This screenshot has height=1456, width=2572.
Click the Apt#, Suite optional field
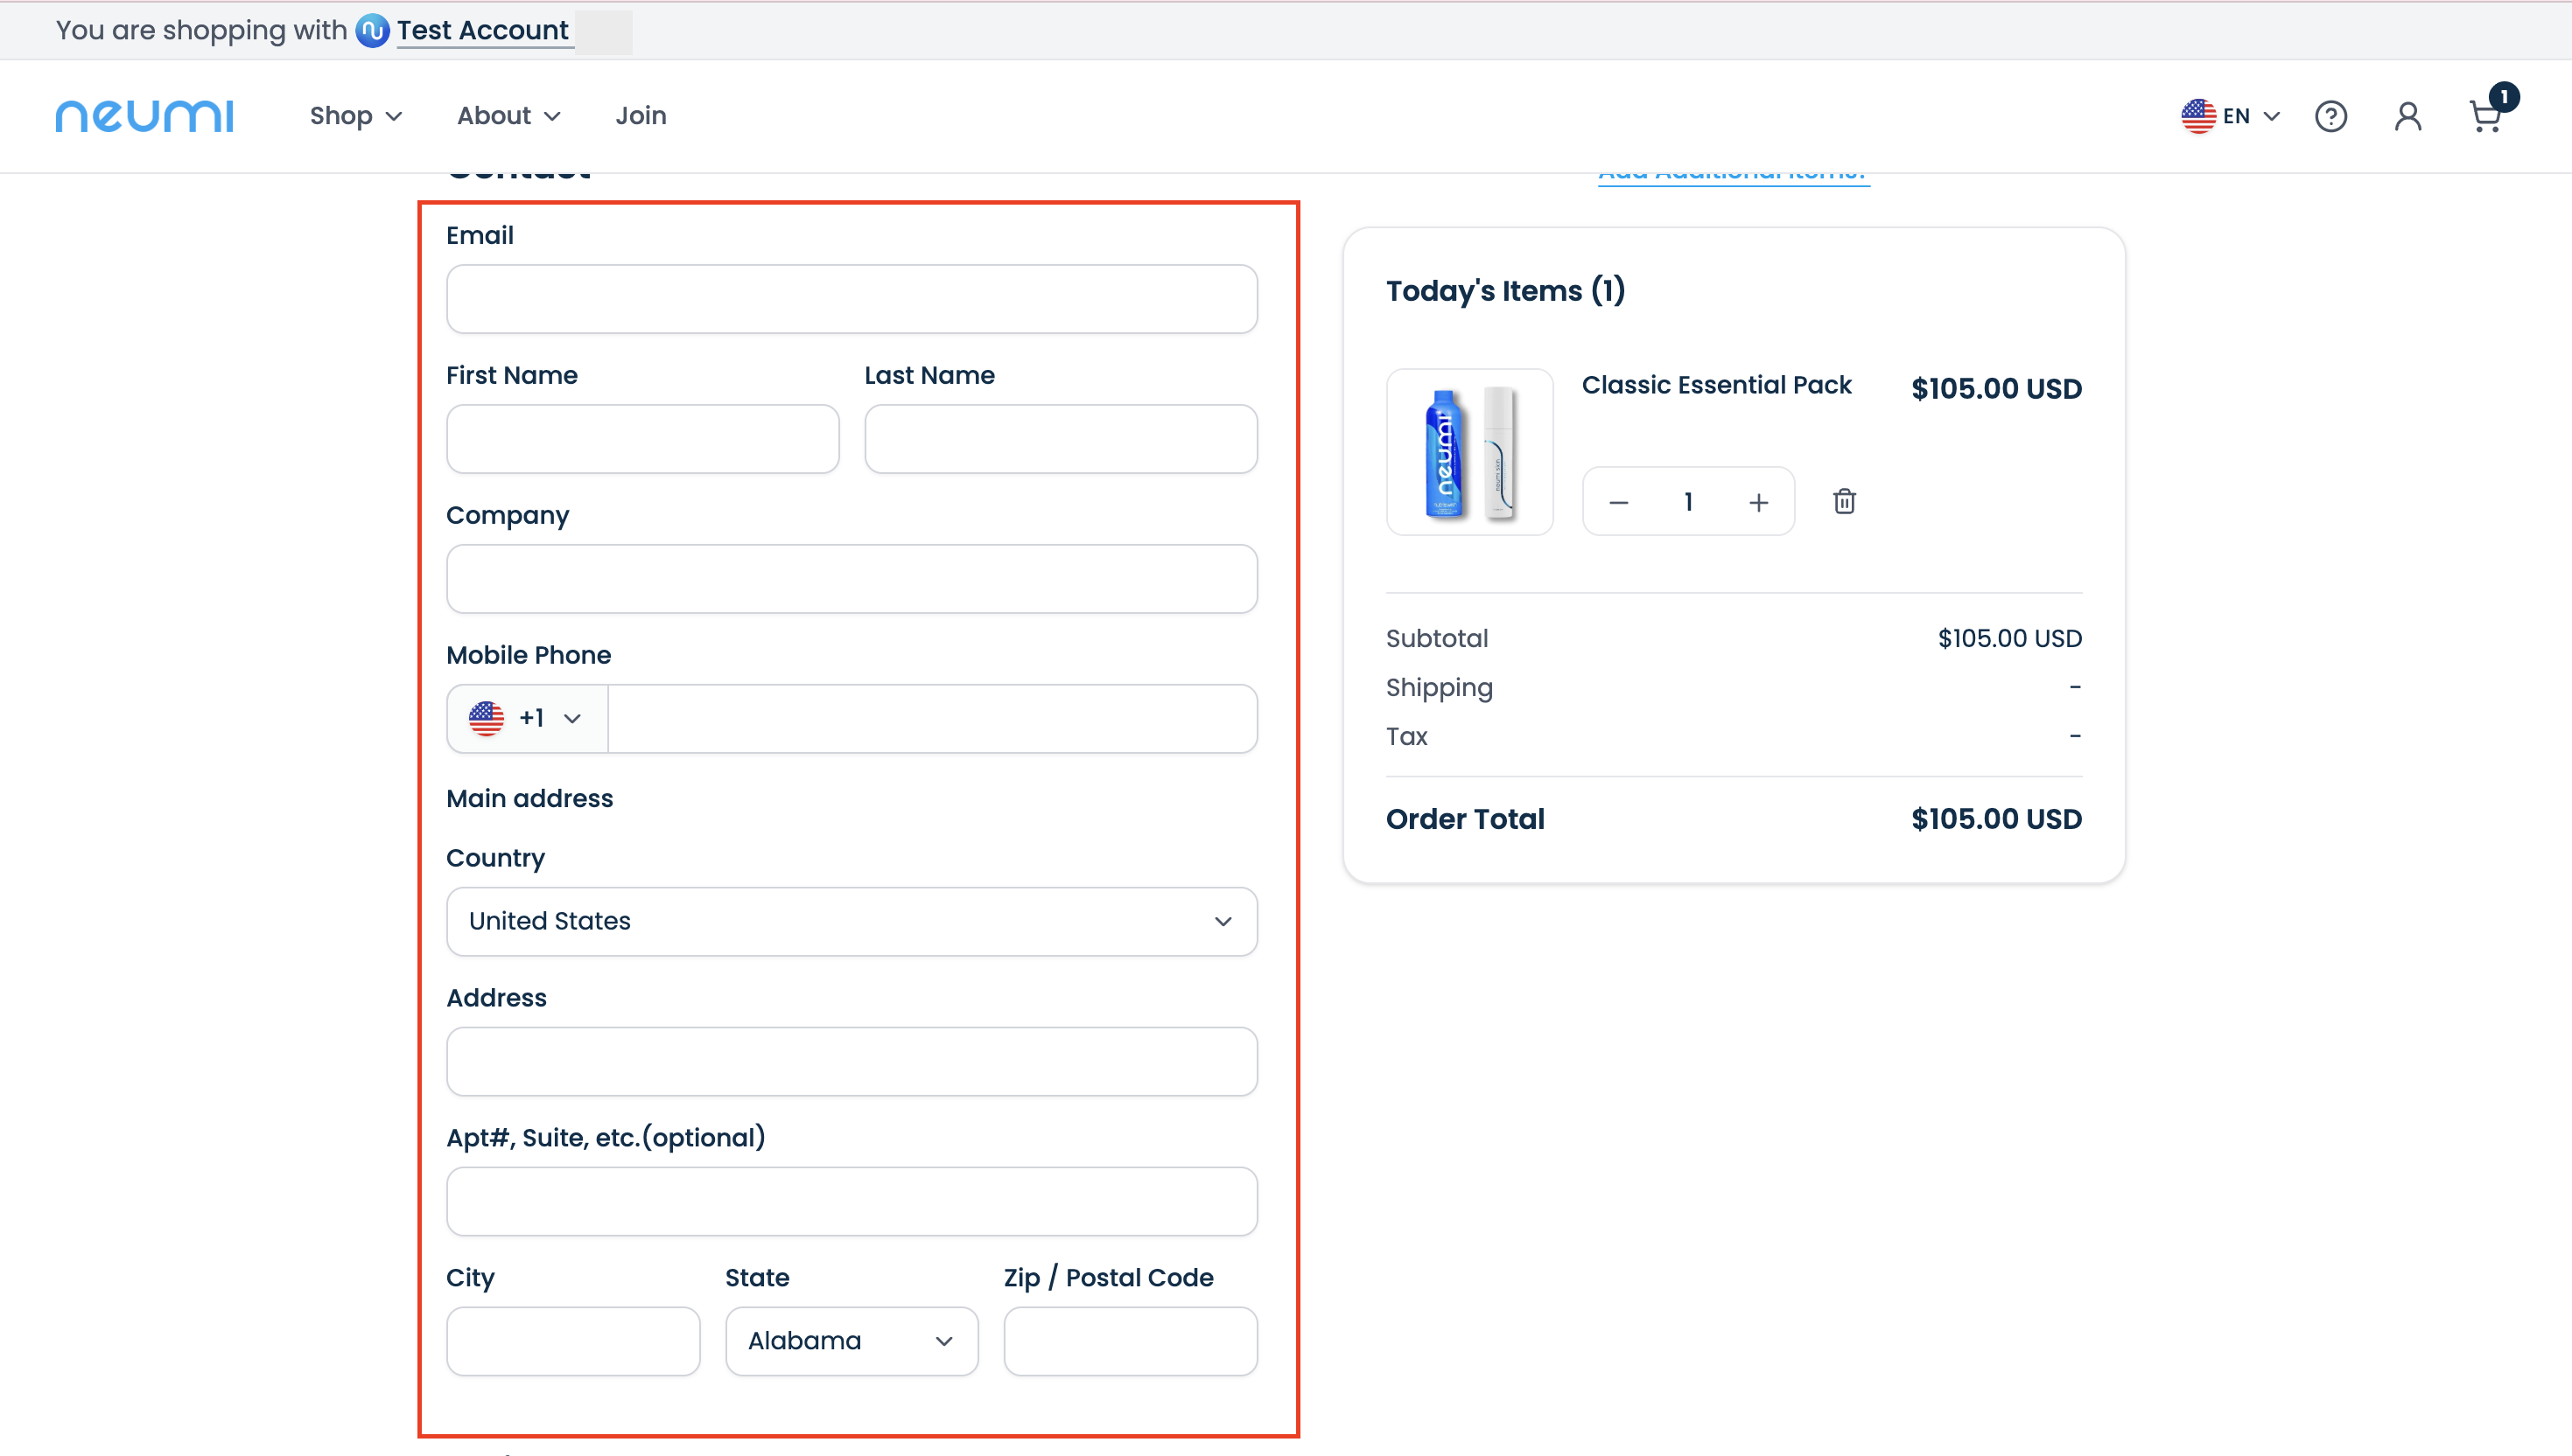851,1201
